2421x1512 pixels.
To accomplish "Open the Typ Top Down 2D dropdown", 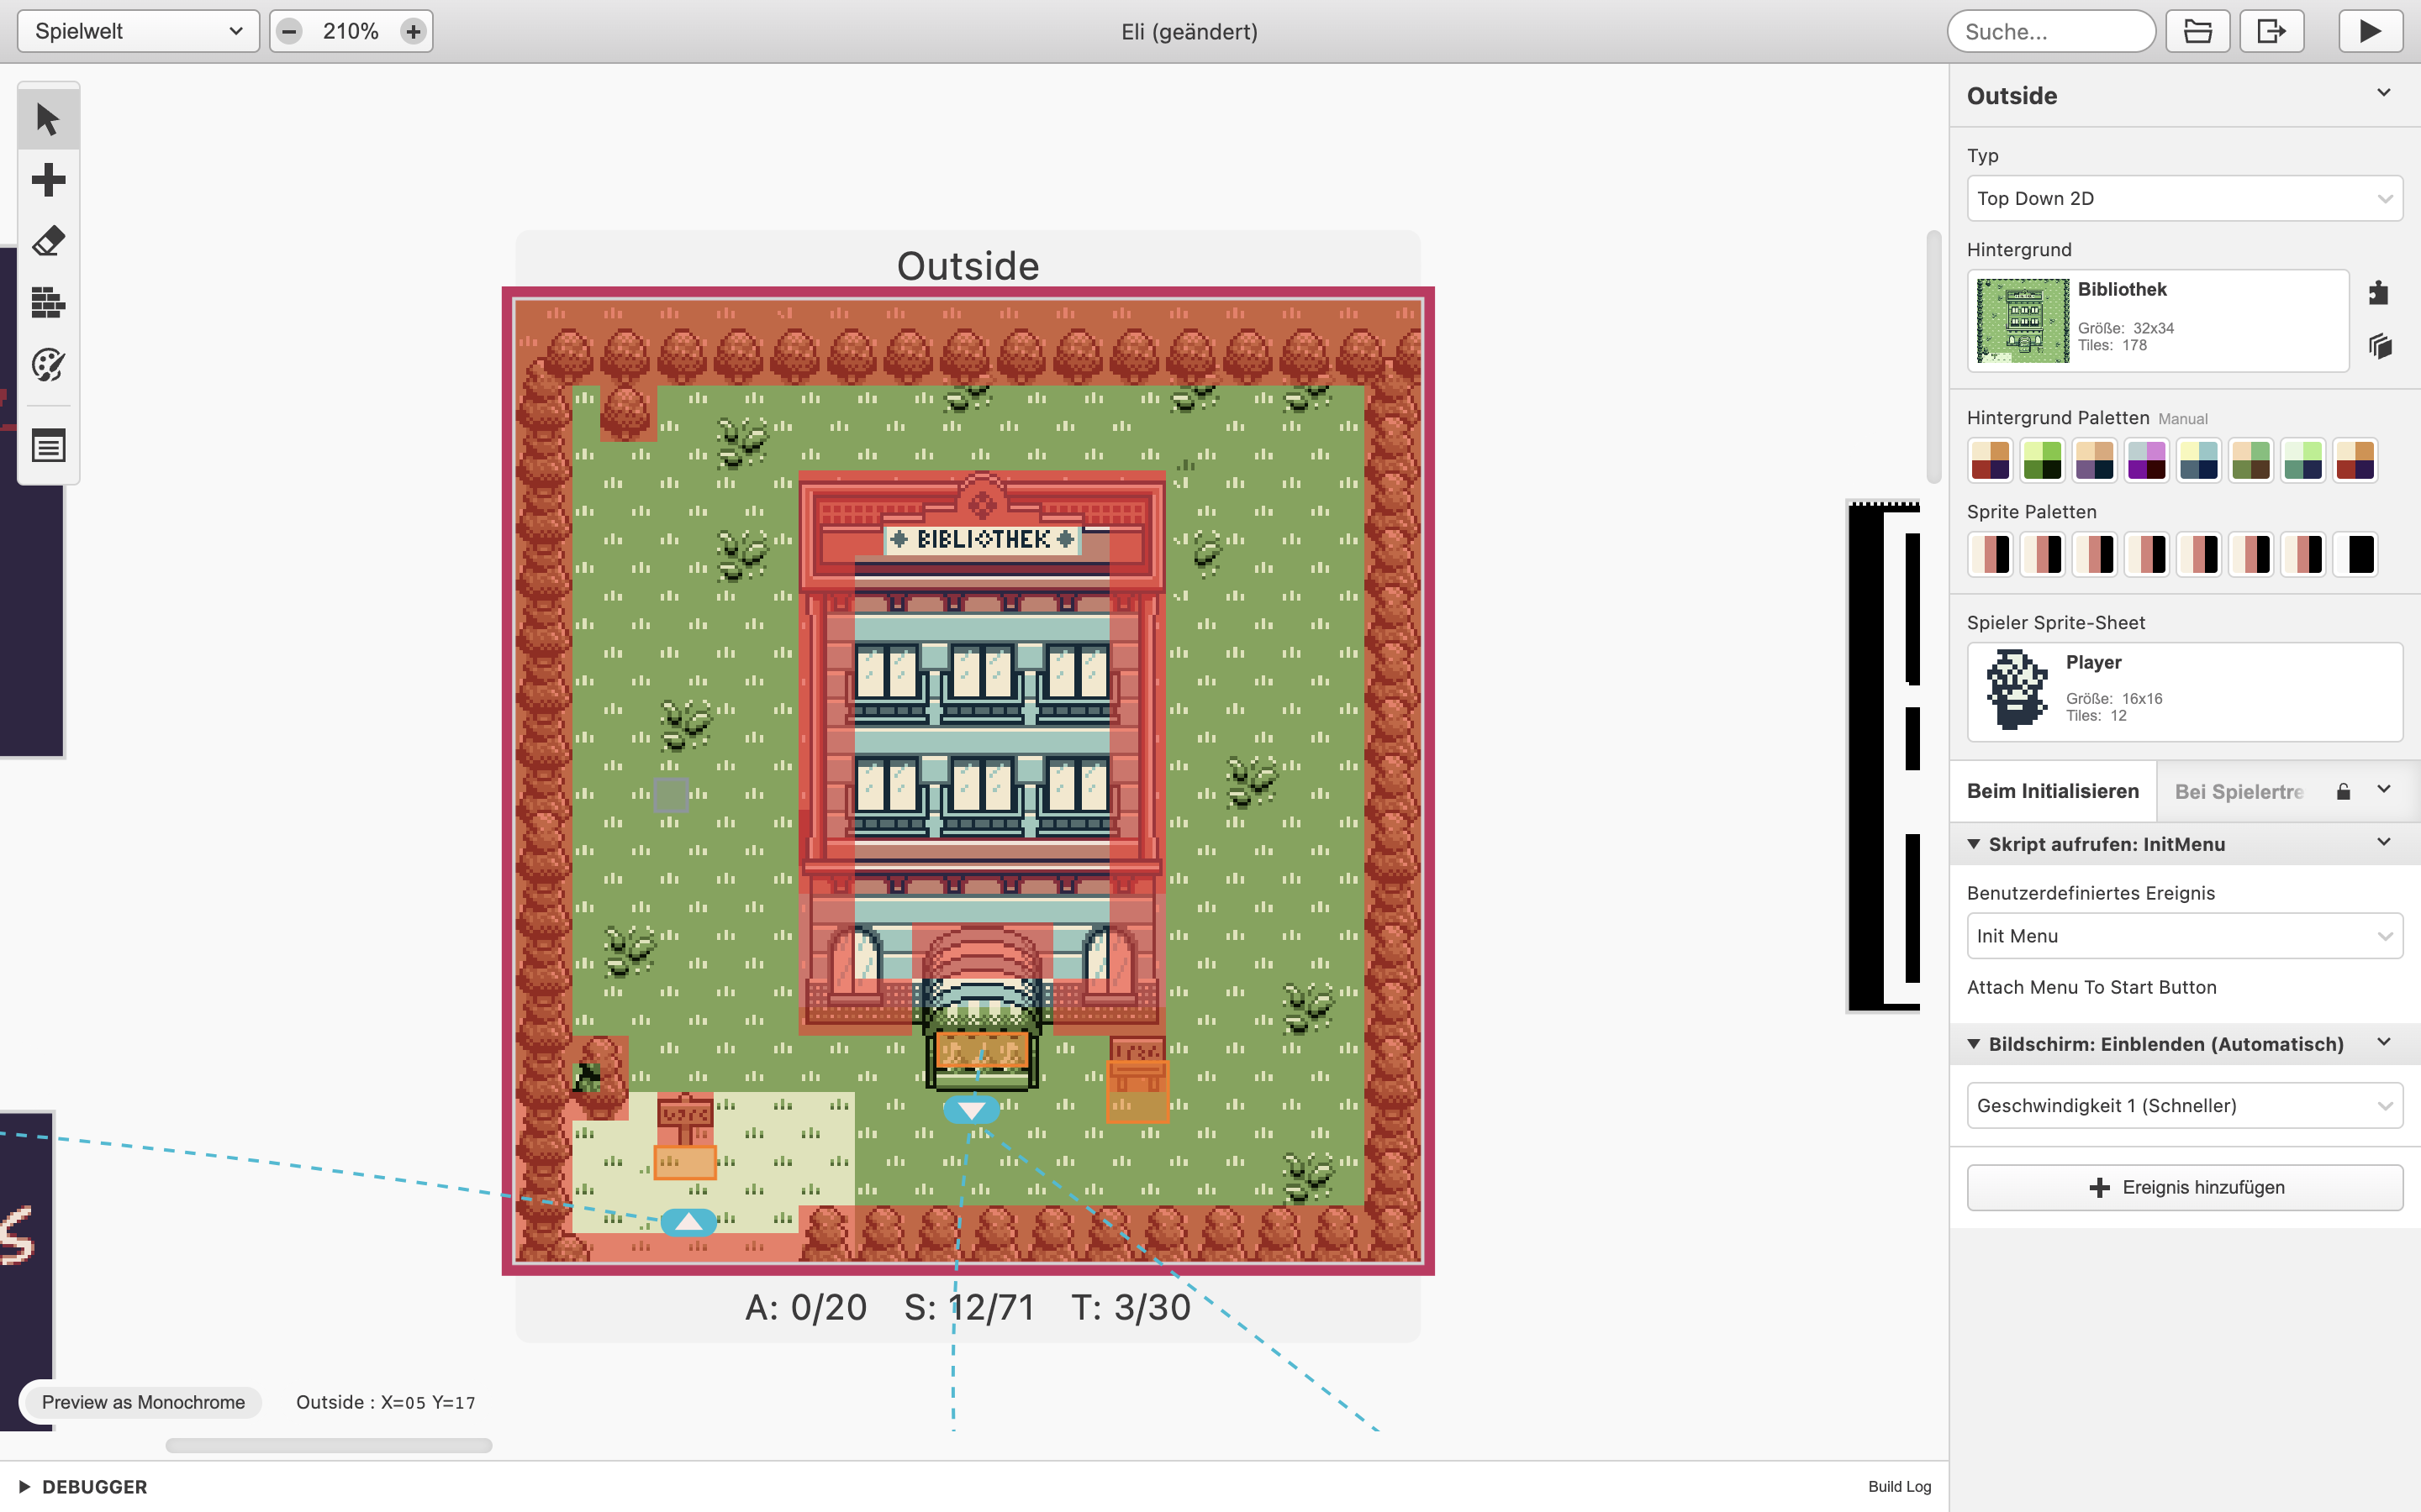I will coord(2184,198).
